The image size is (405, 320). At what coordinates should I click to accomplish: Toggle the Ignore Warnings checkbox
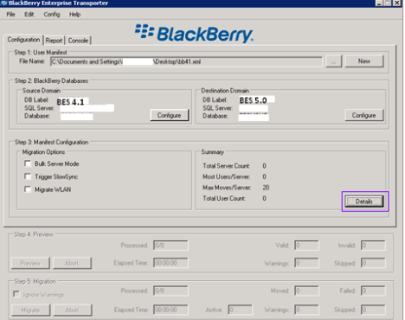tap(16, 294)
